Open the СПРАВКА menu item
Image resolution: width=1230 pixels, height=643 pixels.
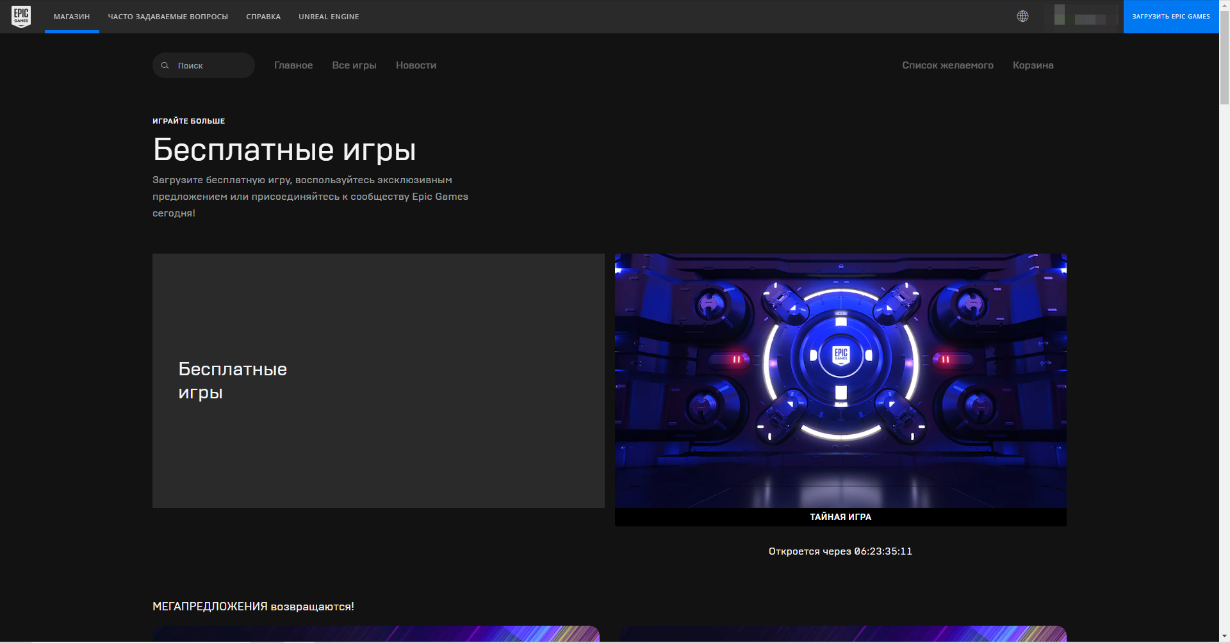click(263, 17)
